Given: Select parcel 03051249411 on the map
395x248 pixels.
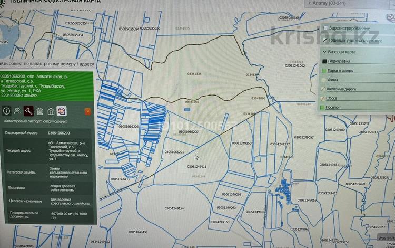Looking at the screenshot, I should (x=197, y=167).
